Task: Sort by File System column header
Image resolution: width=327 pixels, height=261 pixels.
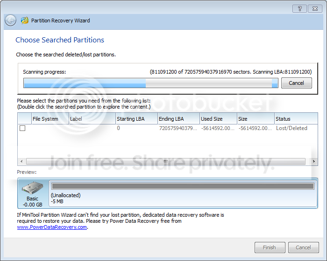Action: [50, 119]
